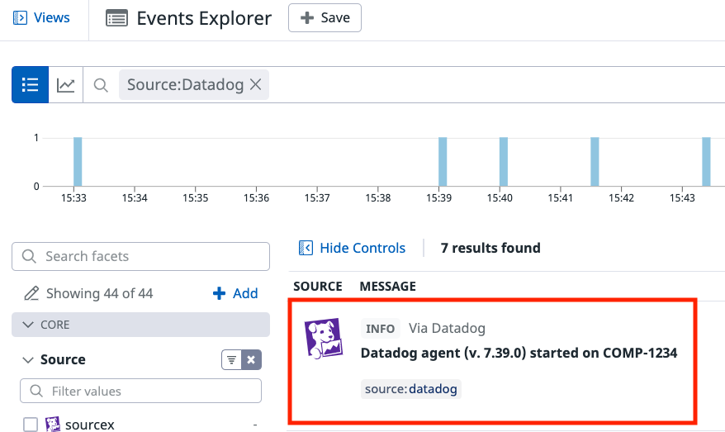
Task: Click the Datadog logo in the event row
Action: 323,339
